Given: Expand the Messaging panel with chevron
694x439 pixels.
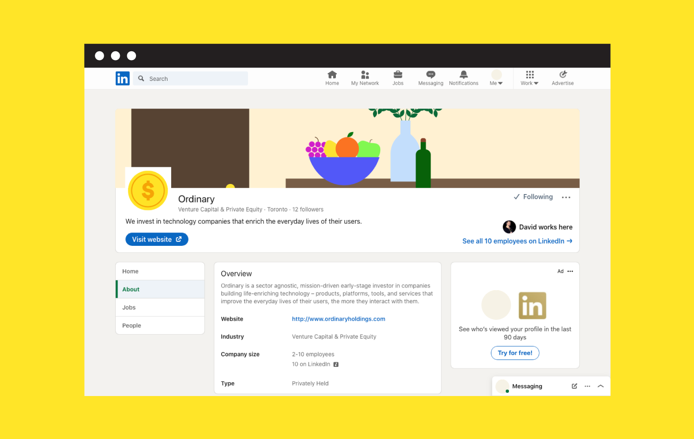Looking at the screenshot, I should tap(601, 386).
